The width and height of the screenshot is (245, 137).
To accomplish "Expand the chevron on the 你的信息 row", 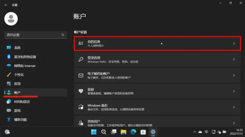I will coord(234,43).
